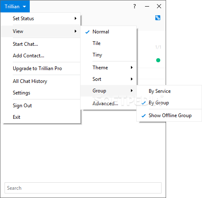Click the 1/1 contact count
This screenshot has height=198, width=202.
(x=158, y=47)
